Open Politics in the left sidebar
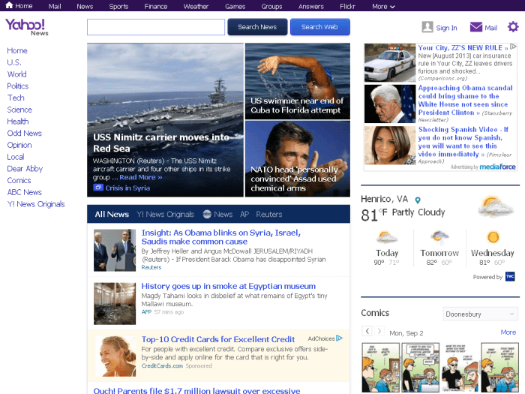The height and width of the screenshot is (394, 525). click(18, 86)
